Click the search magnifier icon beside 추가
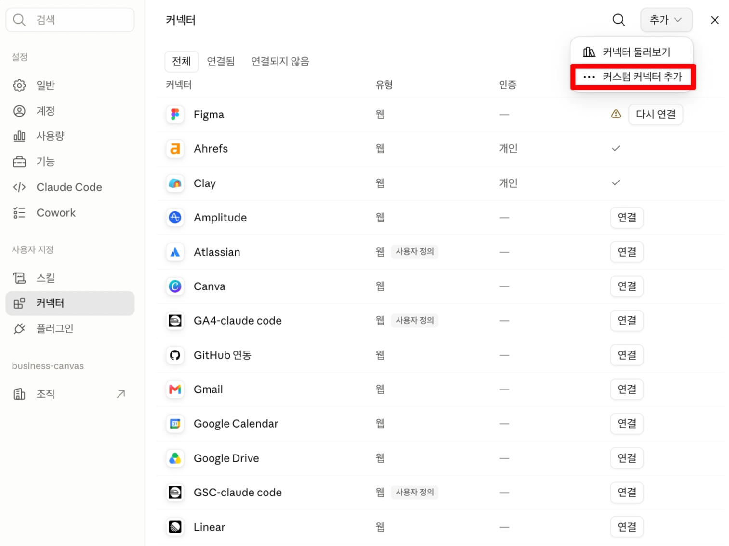This screenshot has height=546, width=729. (x=619, y=20)
